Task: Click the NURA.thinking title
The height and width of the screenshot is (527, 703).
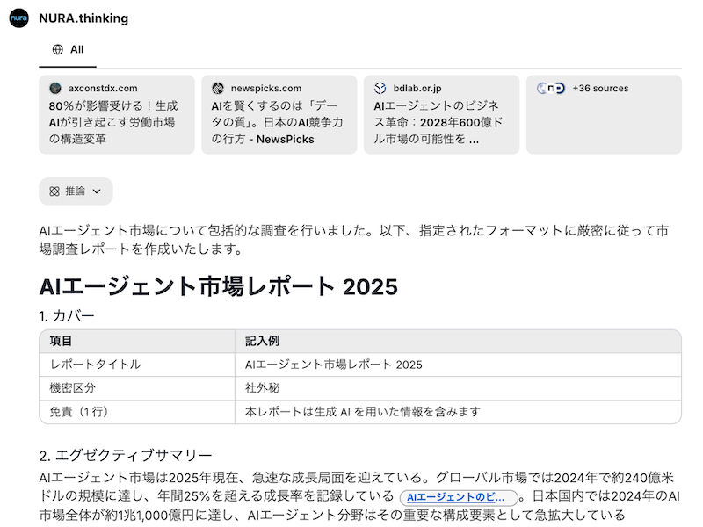Action: pos(83,18)
